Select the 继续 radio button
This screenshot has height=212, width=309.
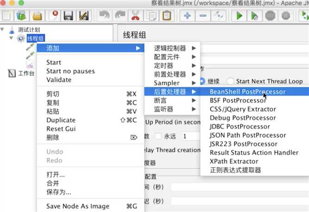click(x=202, y=81)
